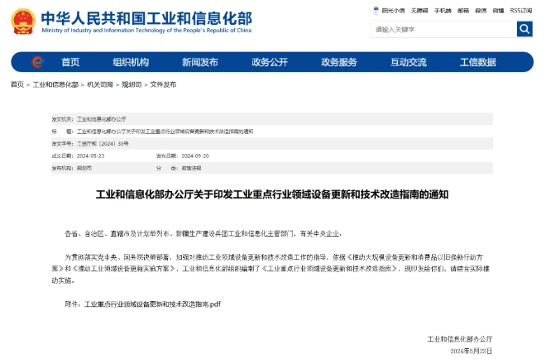Click the magnifier search button

pos(524,29)
